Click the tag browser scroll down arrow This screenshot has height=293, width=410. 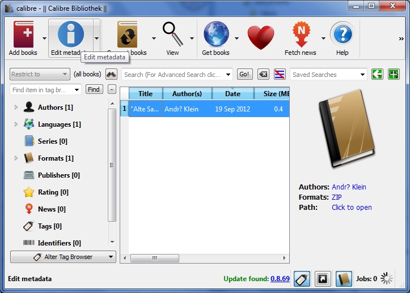(112, 242)
